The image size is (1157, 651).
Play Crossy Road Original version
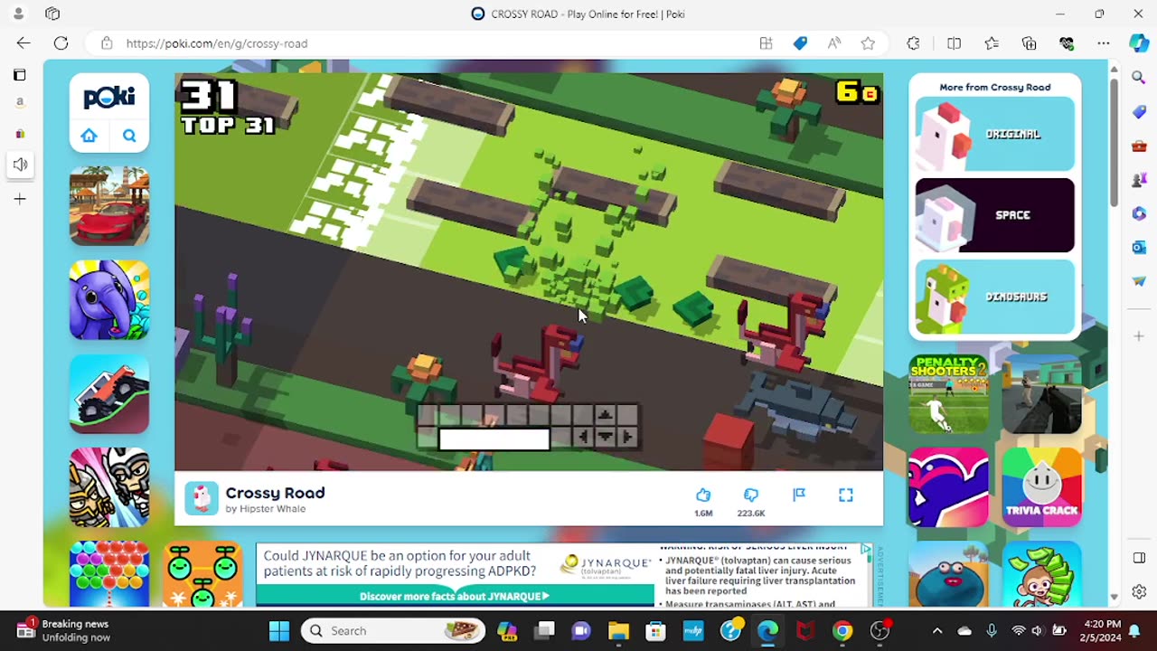994,134
